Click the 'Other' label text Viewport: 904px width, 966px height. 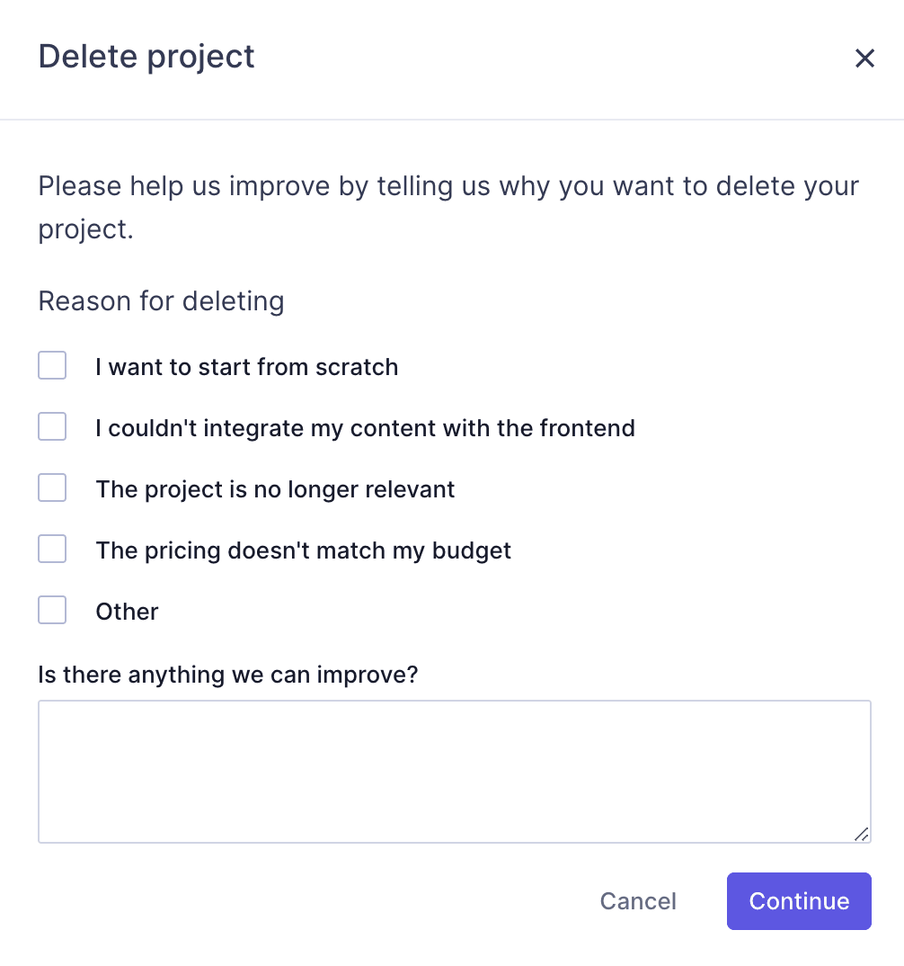[127, 612]
